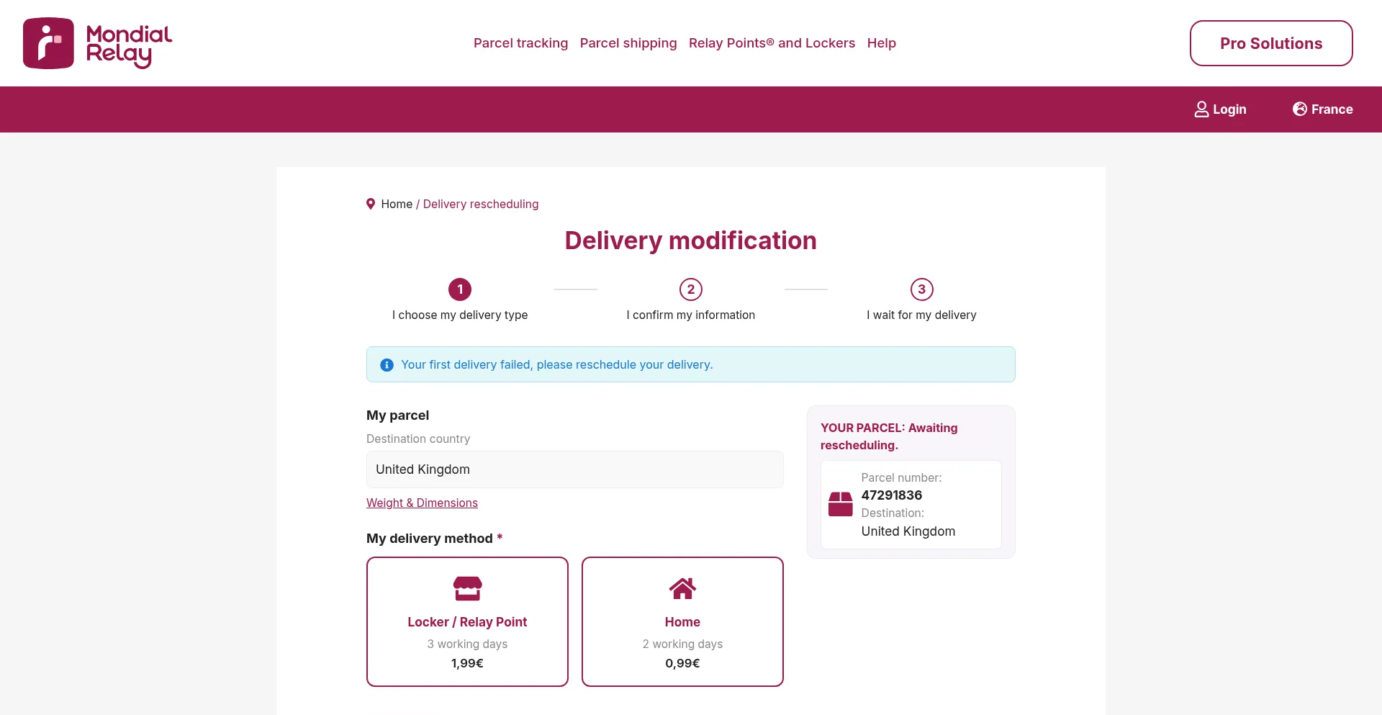Go to step 1 circle
The image size is (1382, 715).
460,289
